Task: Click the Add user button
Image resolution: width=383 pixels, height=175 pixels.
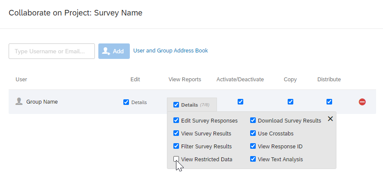Action: point(114,51)
